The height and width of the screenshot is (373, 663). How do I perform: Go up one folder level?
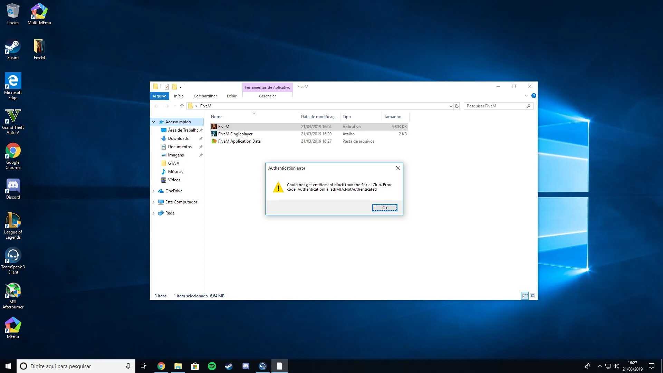[182, 106]
